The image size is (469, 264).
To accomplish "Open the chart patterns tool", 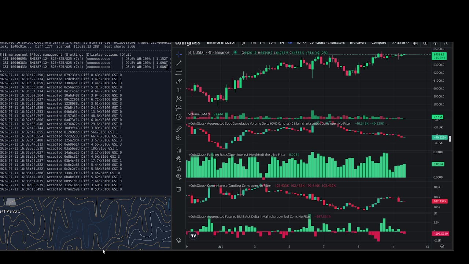I will point(178,99).
